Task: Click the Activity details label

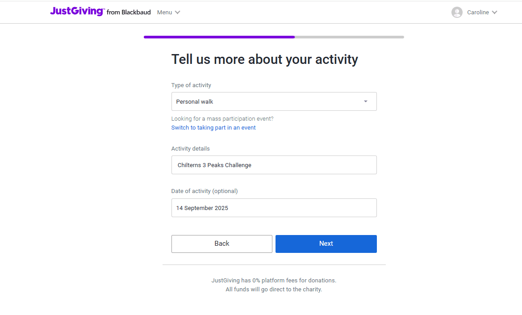Action: (190, 148)
